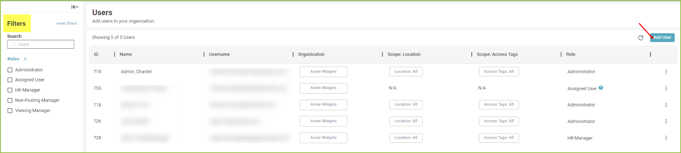Check the Administrator role filter

point(10,70)
